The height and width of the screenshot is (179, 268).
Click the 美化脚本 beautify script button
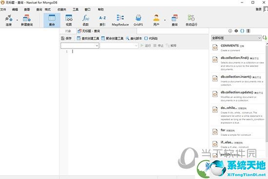pyautogui.click(x=134, y=38)
